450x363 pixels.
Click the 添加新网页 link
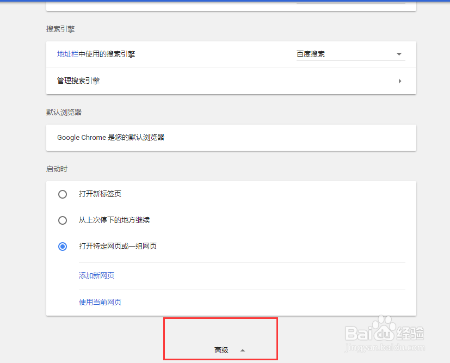click(96, 275)
